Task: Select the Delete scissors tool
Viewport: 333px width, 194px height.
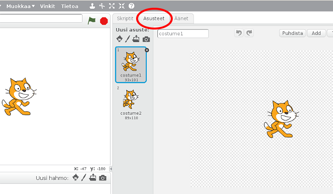Action: point(102,6)
